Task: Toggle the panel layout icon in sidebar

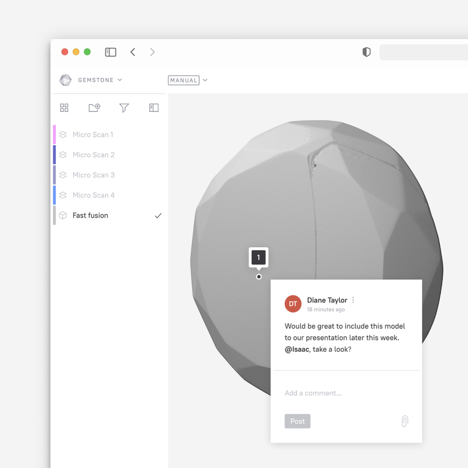Action: [154, 108]
